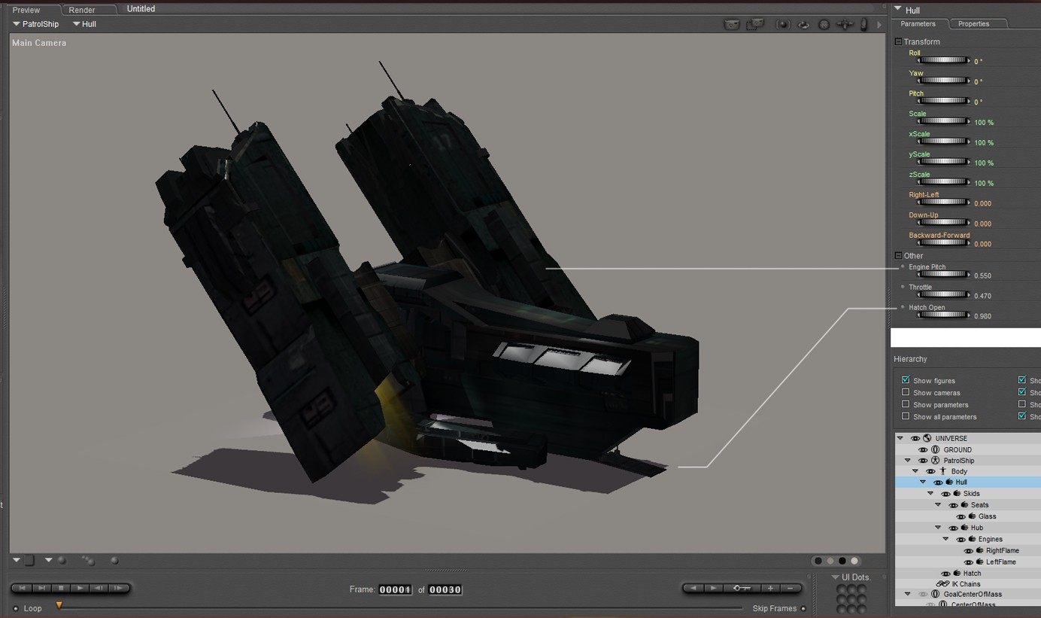Select Hatch in hierarchy tree
The height and width of the screenshot is (618, 1041).
(972, 574)
